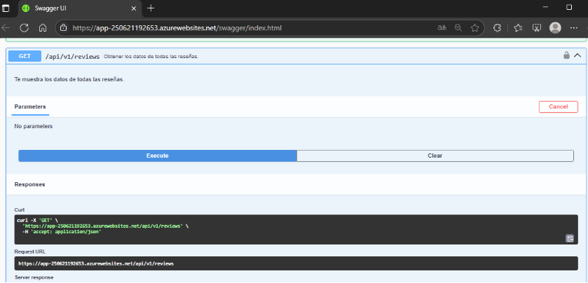This screenshot has width=588, height=283.
Task: Click the 'Request URL' label
Action: click(30, 251)
